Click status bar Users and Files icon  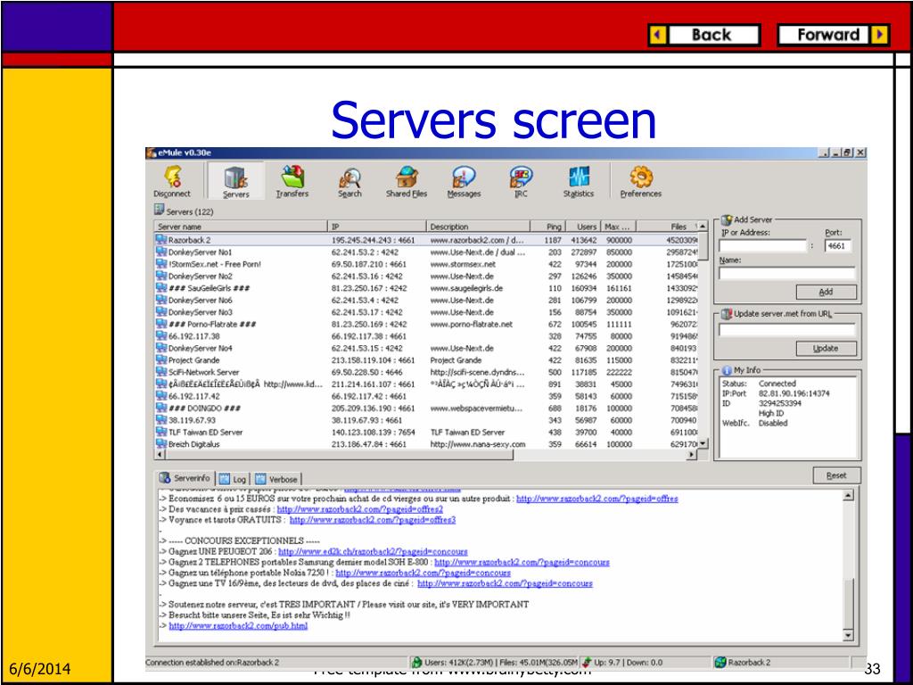(416, 663)
